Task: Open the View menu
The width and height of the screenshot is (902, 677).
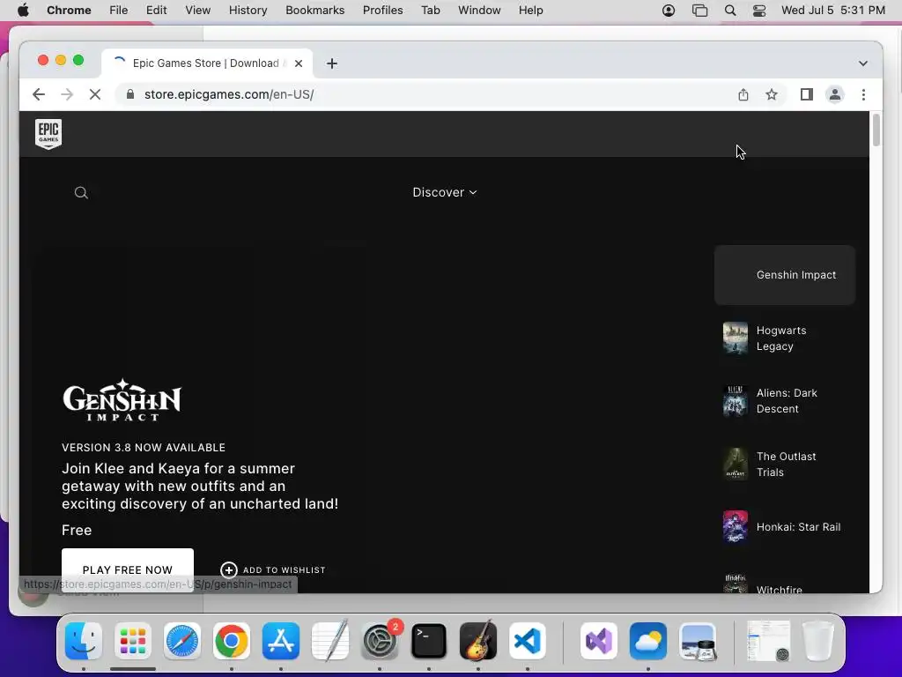Action: tap(197, 11)
